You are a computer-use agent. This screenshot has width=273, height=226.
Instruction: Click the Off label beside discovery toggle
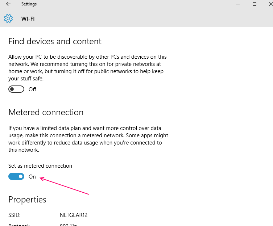32,89
